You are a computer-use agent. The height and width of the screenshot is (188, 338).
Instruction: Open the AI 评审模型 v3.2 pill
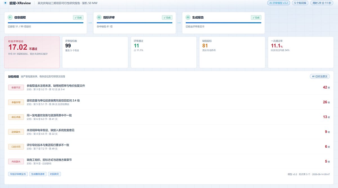(x=279, y=3)
